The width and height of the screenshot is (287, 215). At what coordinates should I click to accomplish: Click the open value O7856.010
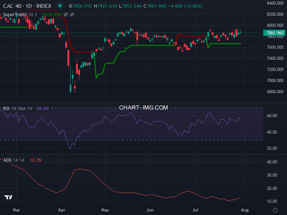tap(80, 6)
